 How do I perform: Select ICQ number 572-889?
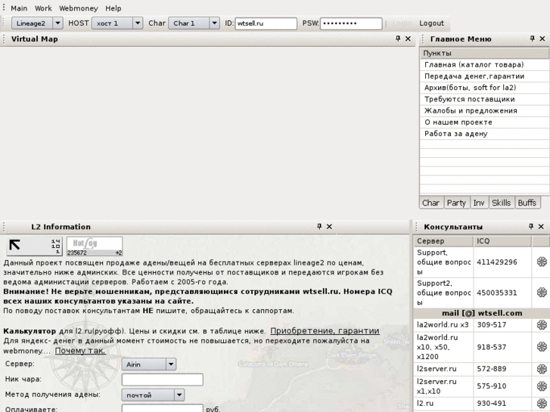[x=492, y=369]
